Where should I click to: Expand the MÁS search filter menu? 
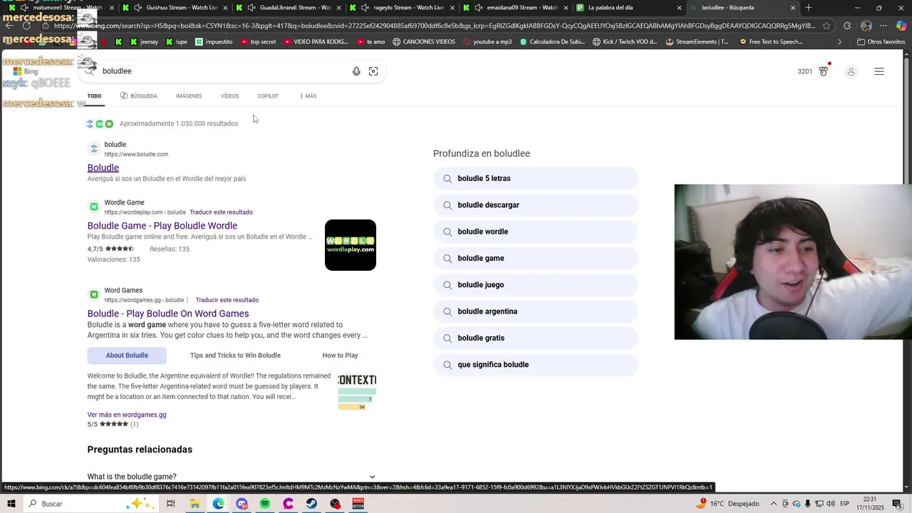tap(308, 96)
